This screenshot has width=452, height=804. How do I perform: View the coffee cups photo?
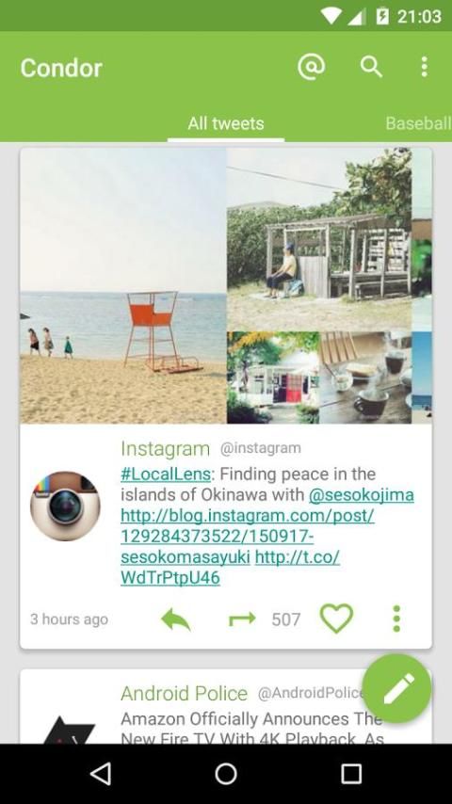click(x=365, y=378)
